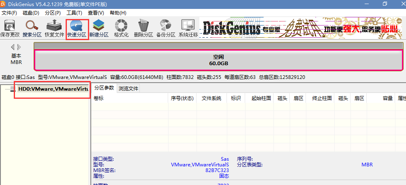This screenshot has height=185, width=406.
Task: Click the 标识 column header
Action: point(236,98)
